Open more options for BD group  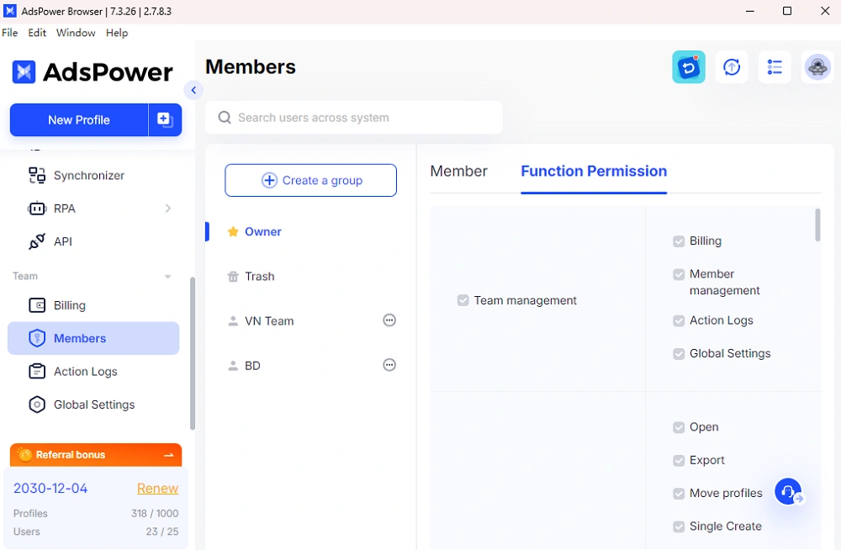[389, 365]
